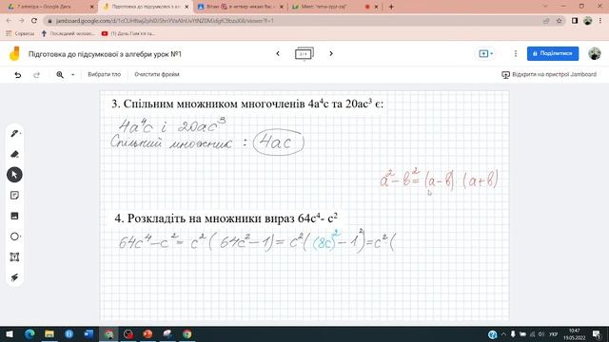Open the notification center
Screen dimensions: 609x342
[x=597, y=333]
